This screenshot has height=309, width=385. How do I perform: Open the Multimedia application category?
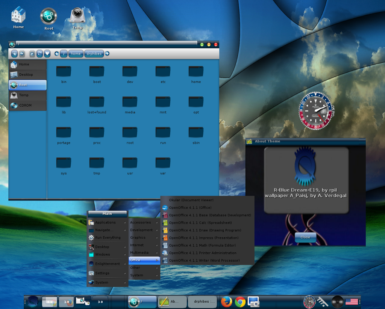[x=144, y=253]
